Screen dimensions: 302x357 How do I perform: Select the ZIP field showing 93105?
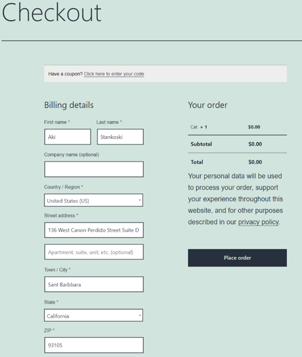pyautogui.click(x=94, y=345)
